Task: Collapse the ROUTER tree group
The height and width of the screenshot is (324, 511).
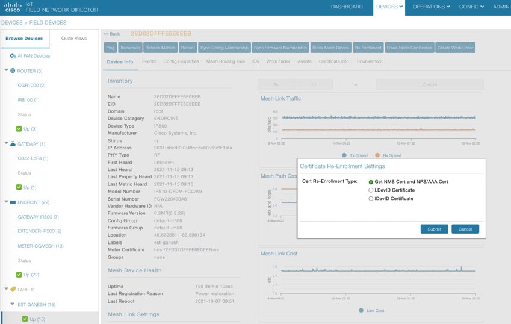Action: point(6,70)
